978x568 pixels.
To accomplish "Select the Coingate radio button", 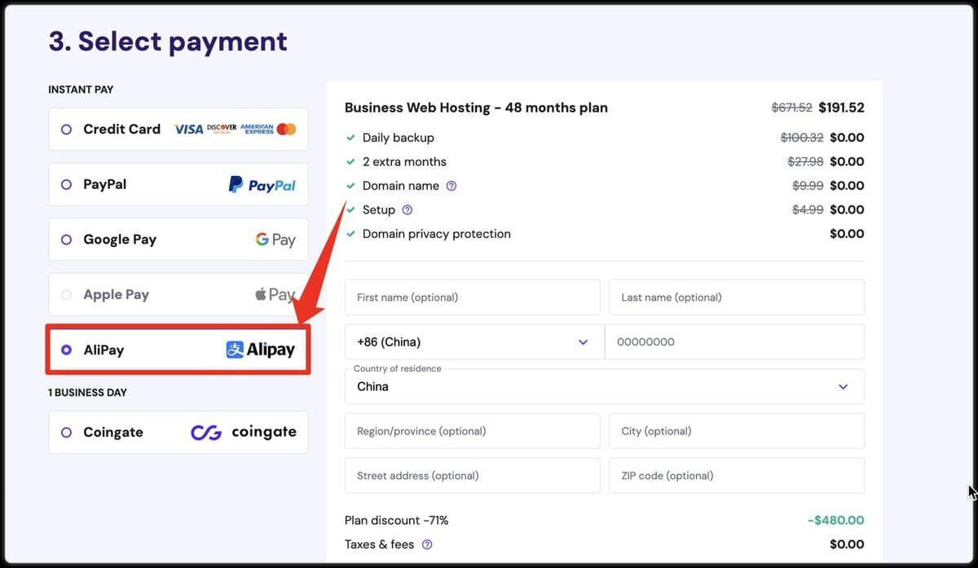I will pos(67,433).
